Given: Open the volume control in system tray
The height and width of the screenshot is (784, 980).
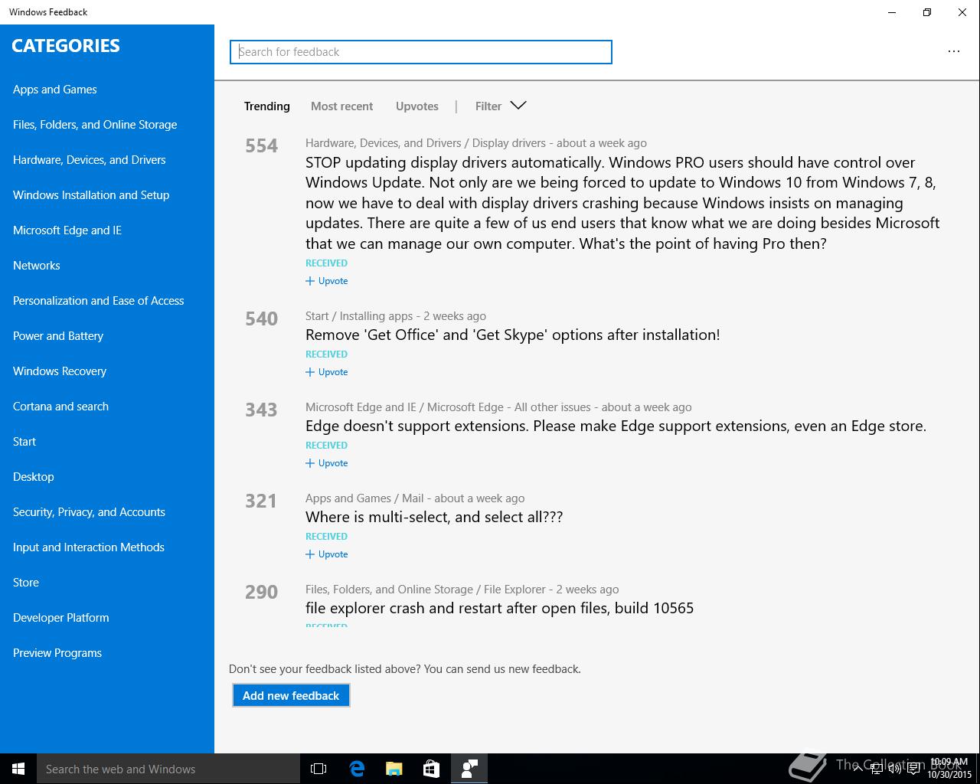Looking at the screenshot, I should click(894, 769).
